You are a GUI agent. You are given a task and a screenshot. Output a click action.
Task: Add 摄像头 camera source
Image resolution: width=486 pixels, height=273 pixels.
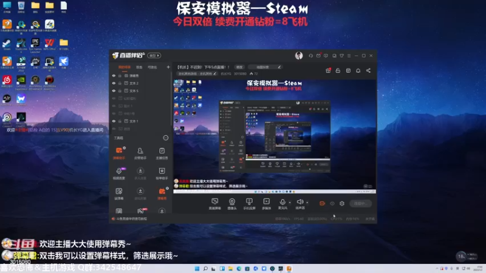(232, 204)
